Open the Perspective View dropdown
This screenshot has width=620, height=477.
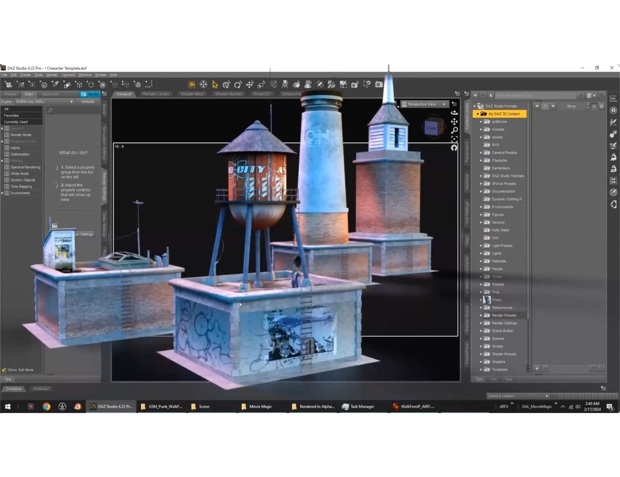coord(424,104)
